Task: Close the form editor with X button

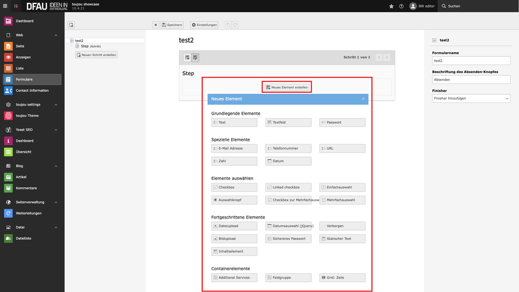Action: (x=156, y=25)
